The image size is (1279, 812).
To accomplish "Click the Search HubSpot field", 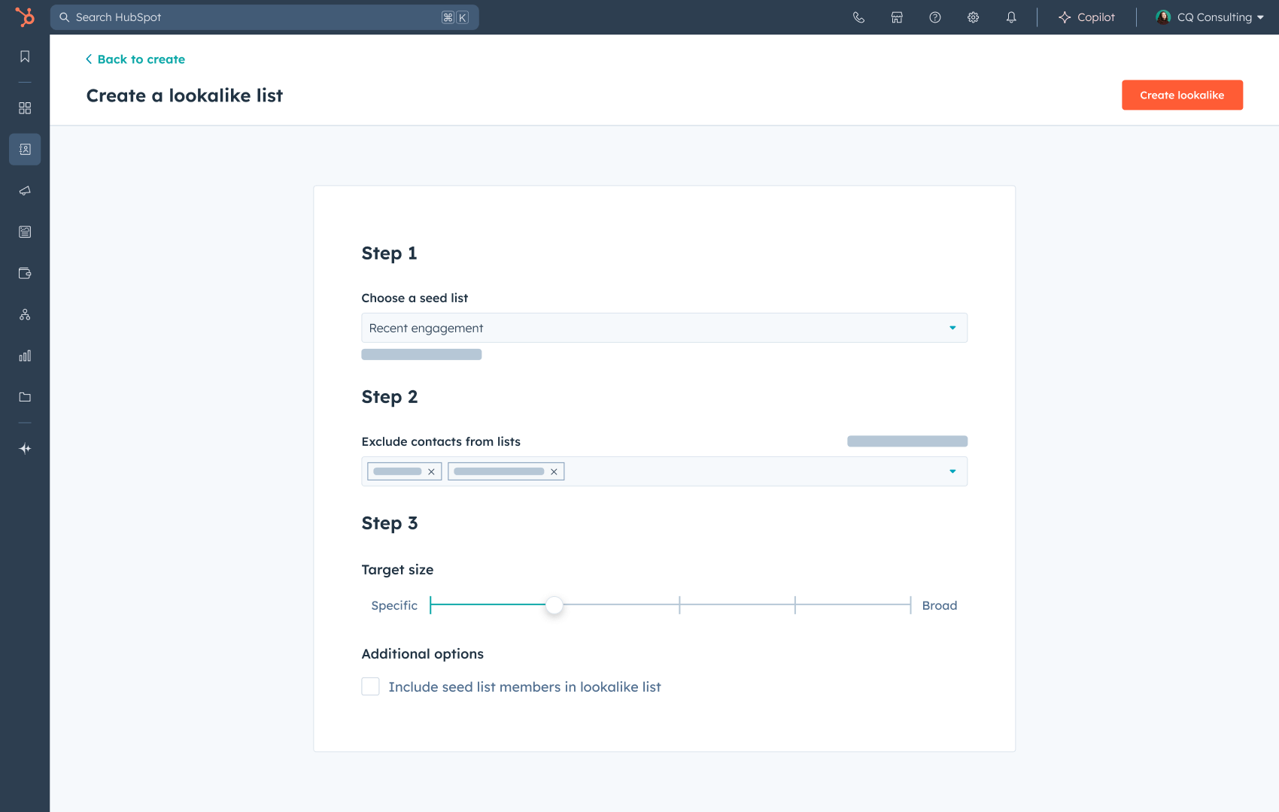I will coord(264,17).
